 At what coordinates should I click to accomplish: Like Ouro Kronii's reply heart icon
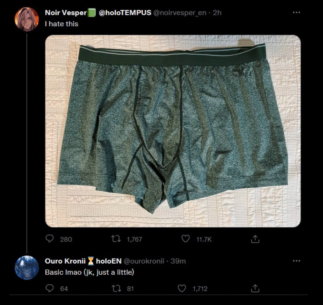point(182,288)
